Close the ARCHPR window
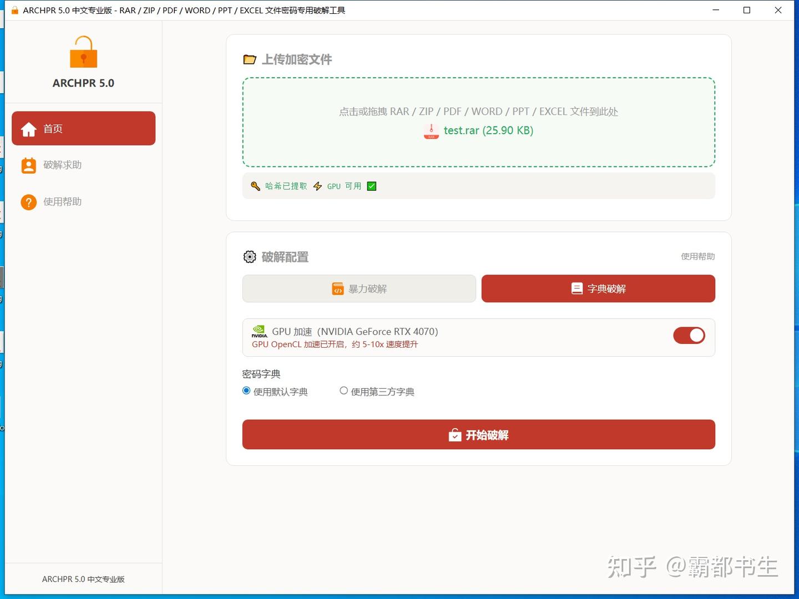Screen dimensions: 799x599 click(x=778, y=10)
